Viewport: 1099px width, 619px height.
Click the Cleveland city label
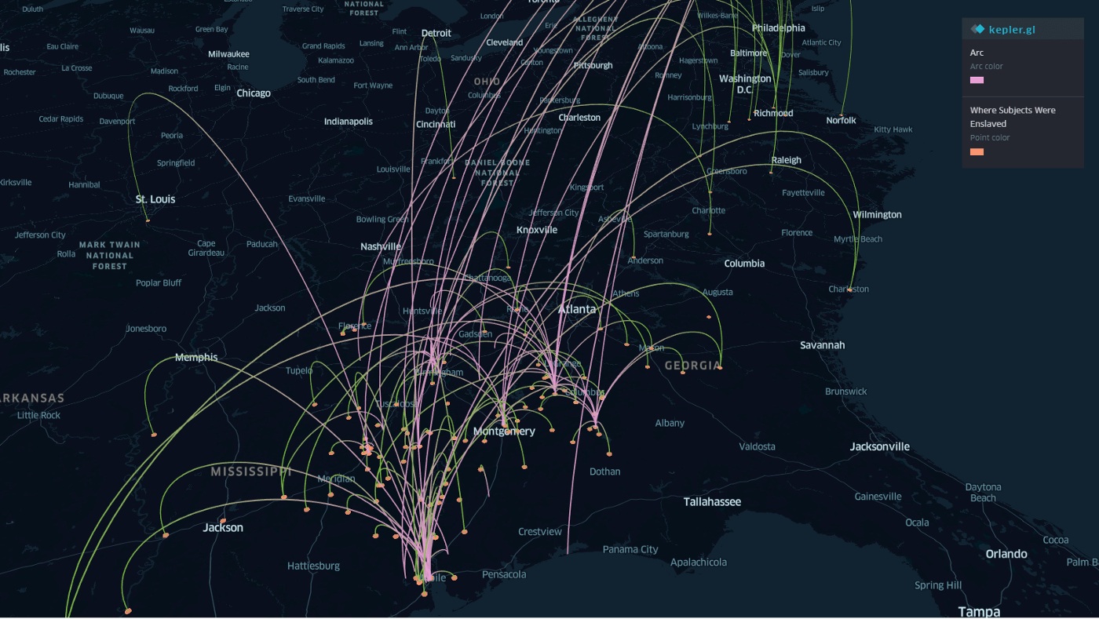[x=505, y=42]
